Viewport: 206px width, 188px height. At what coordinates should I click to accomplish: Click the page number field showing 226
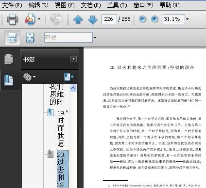tap(109, 19)
